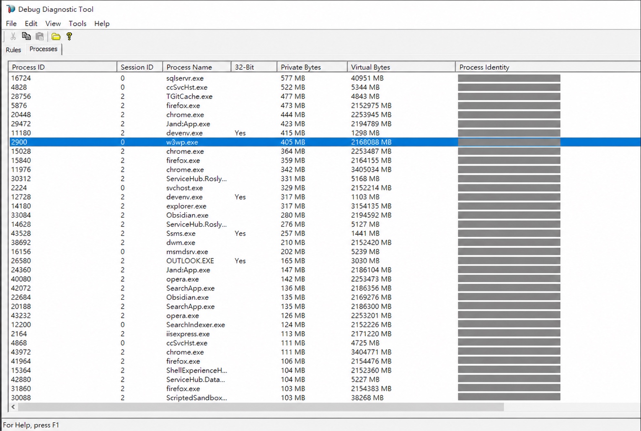Select process ID 4828 ccSvcHst.exe row
Screen dimensions: 641x431
click(x=325, y=87)
